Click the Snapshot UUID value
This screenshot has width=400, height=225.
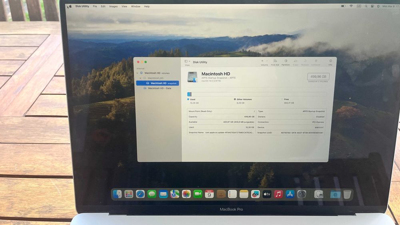coord(302,133)
